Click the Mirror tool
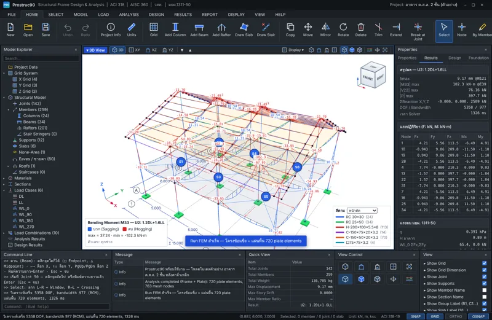 coord(325,30)
